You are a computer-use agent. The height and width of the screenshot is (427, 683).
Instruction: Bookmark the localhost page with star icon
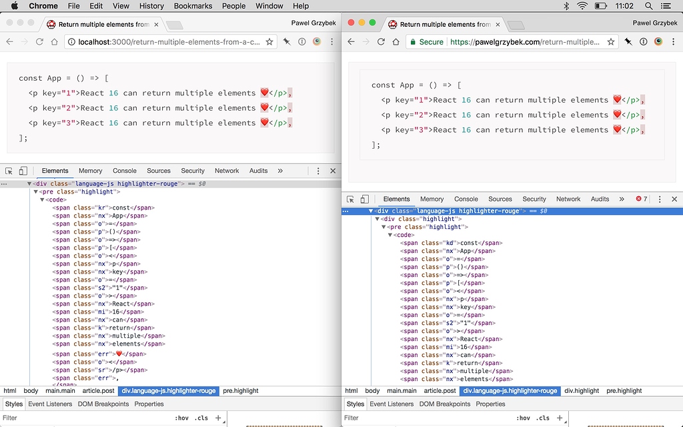coord(269,41)
